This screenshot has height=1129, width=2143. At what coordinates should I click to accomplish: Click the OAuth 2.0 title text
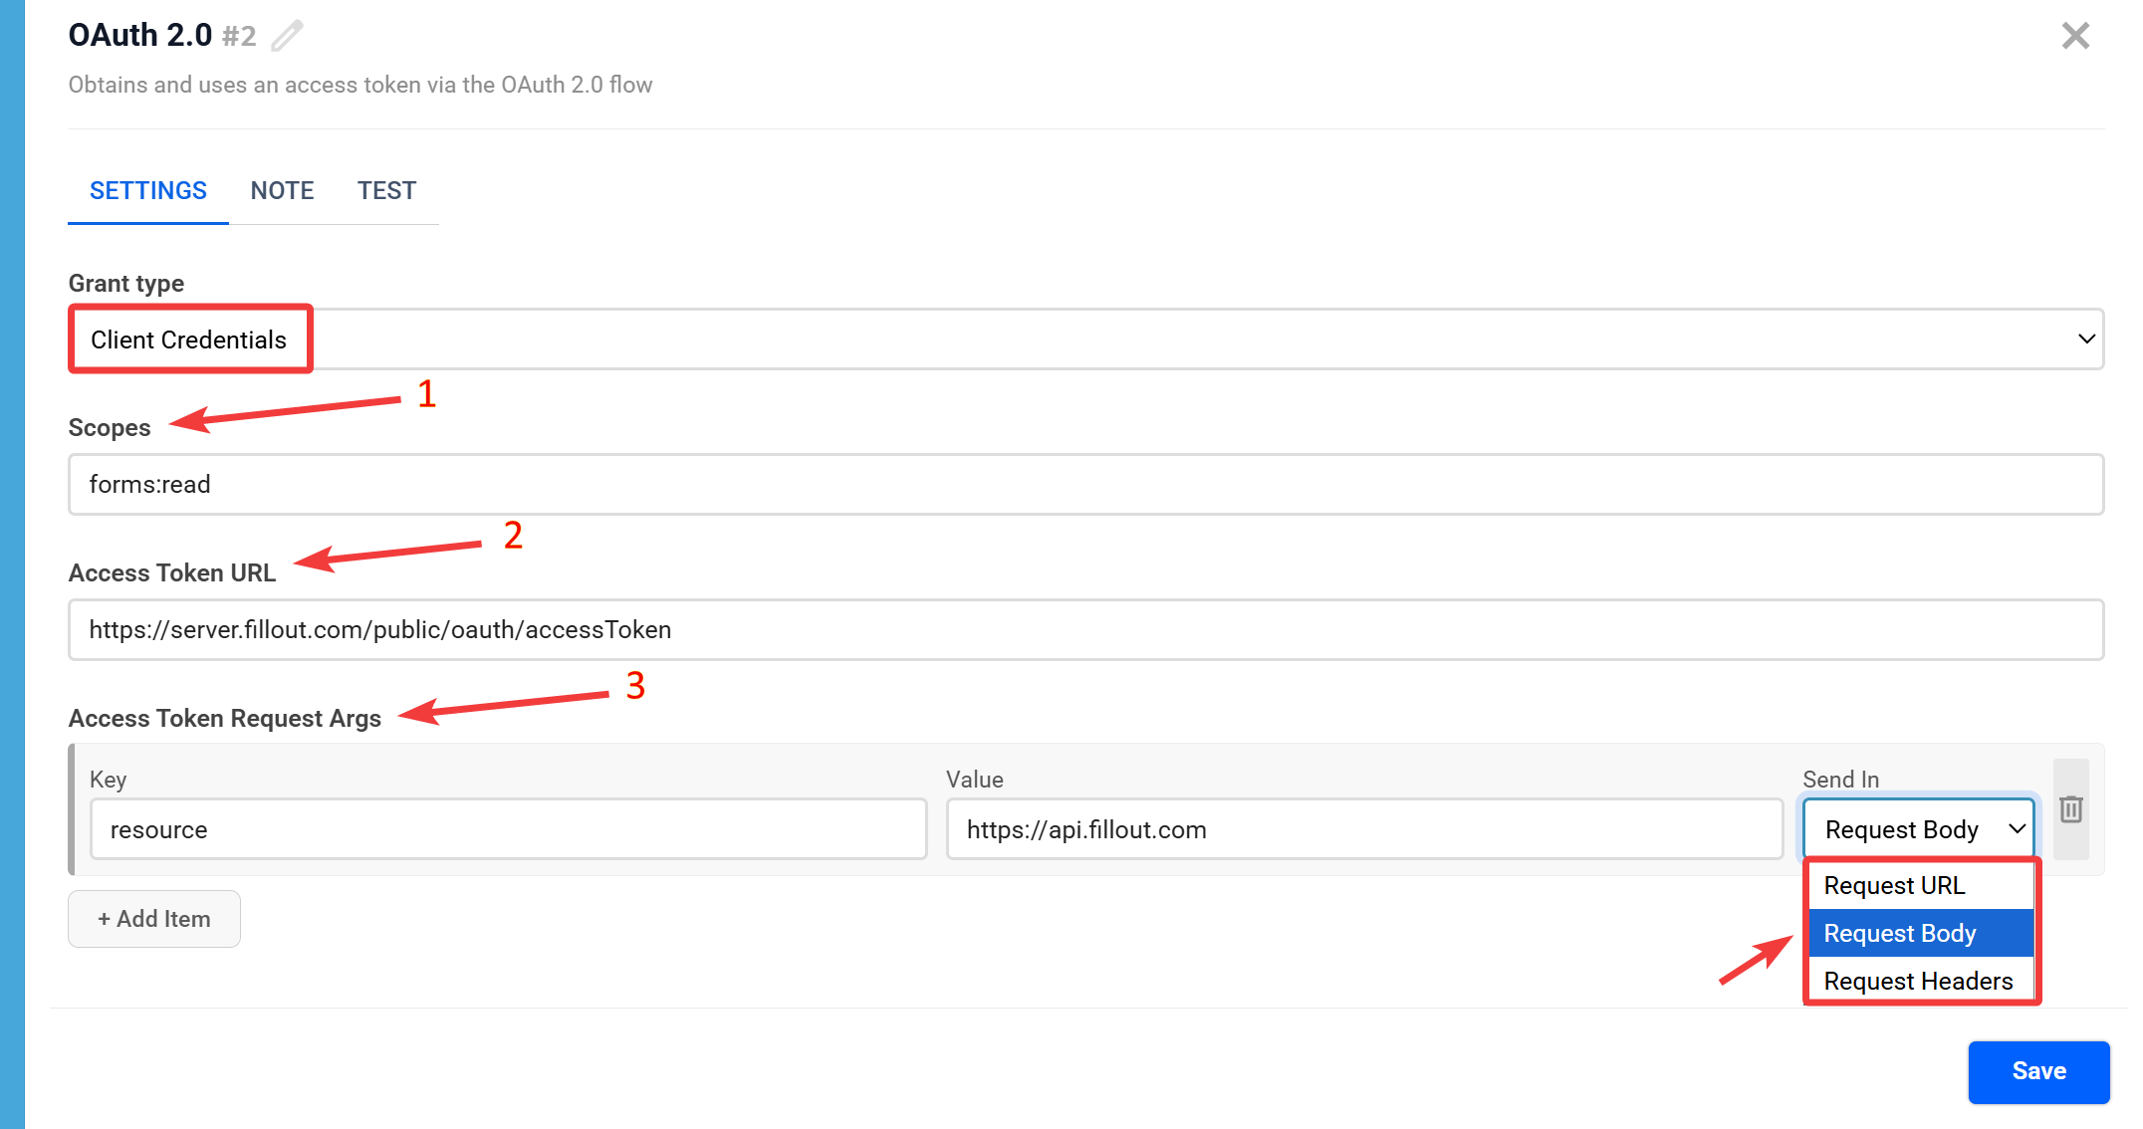pyautogui.click(x=140, y=36)
